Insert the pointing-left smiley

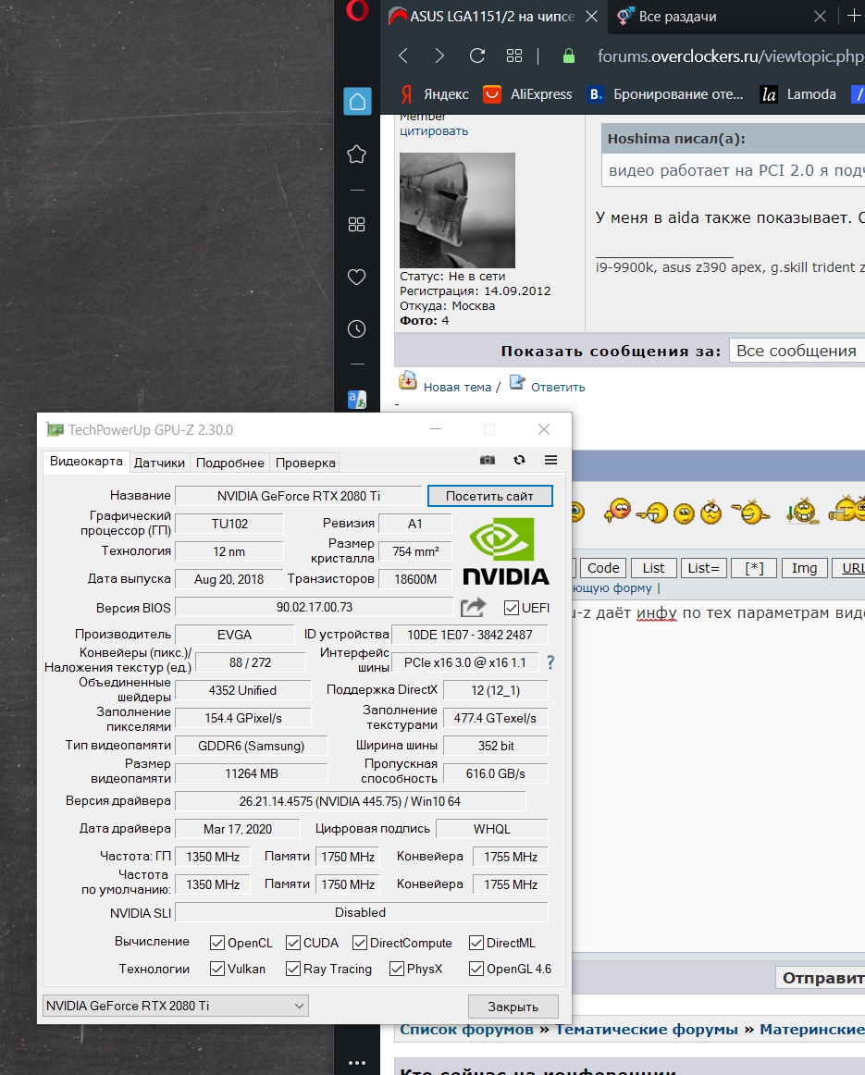[652, 513]
